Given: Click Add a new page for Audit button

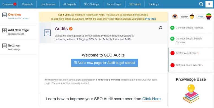Looking at the screenshot, I should click(x=105, y=63).
